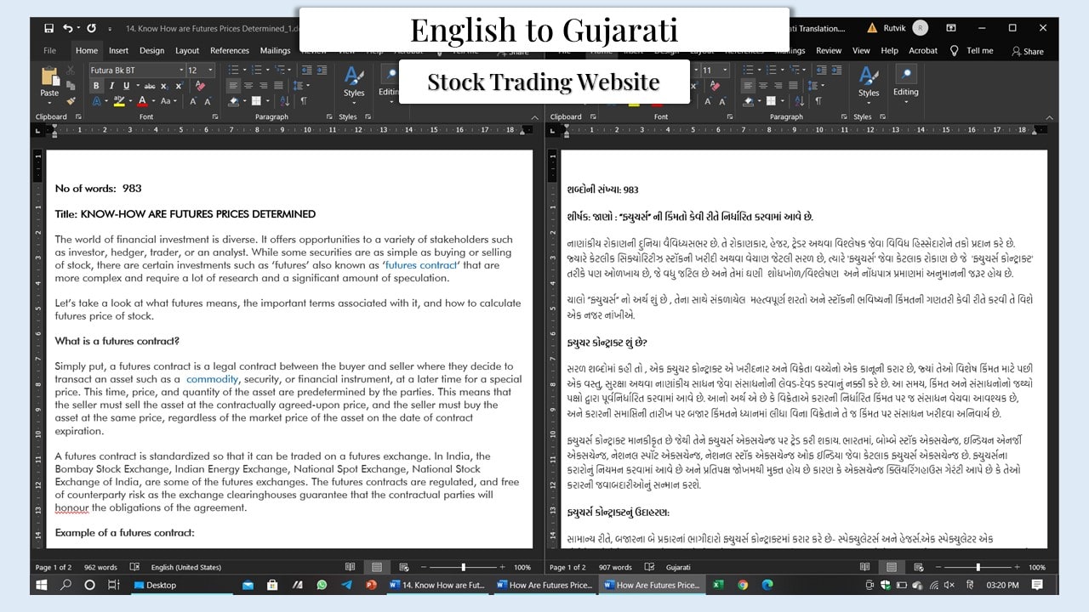Image resolution: width=1089 pixels, height=612 pixels.
Task: Expand the font size dropdown showing 12
Action: pyautogui.click(x=210, y=69)
